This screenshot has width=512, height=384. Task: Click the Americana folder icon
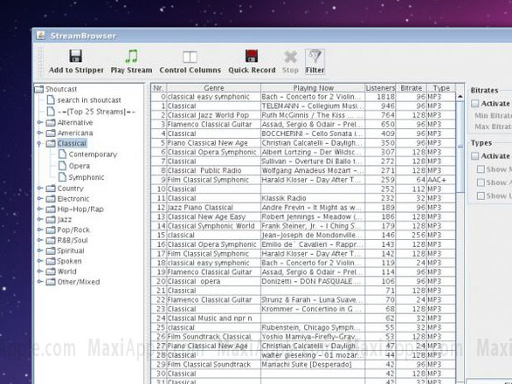point(51,134)
